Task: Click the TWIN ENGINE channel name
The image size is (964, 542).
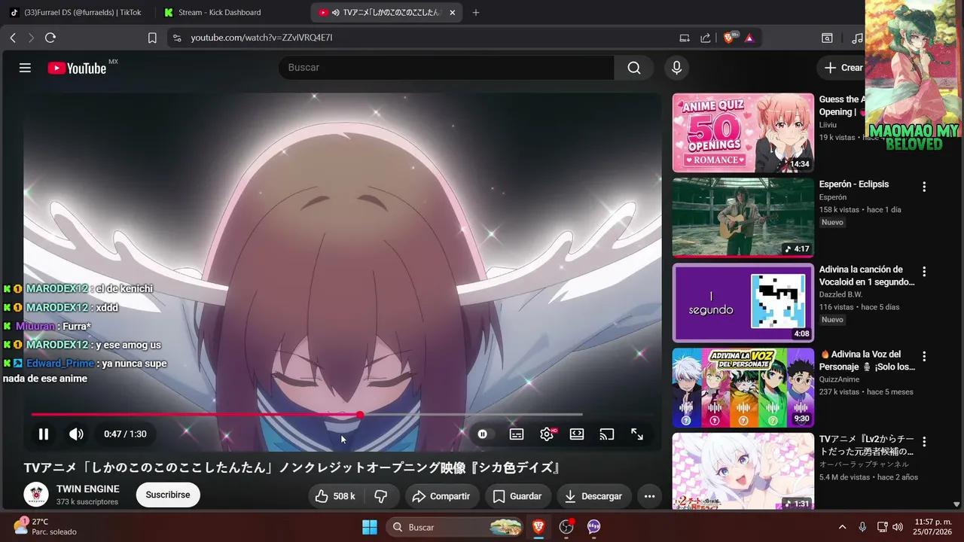Action: 87,489
